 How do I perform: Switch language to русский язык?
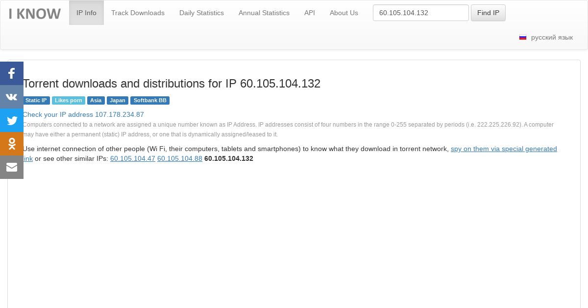(x=552, y=38)
